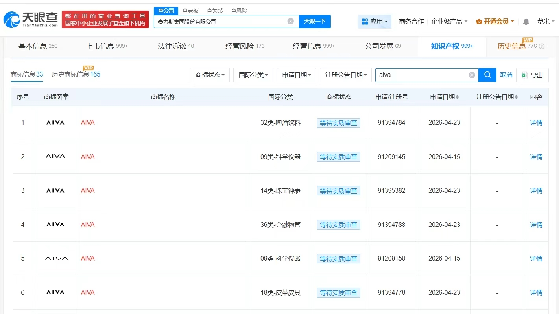Open 基本信息 tab
559x314 pixels.
[38, 46]
